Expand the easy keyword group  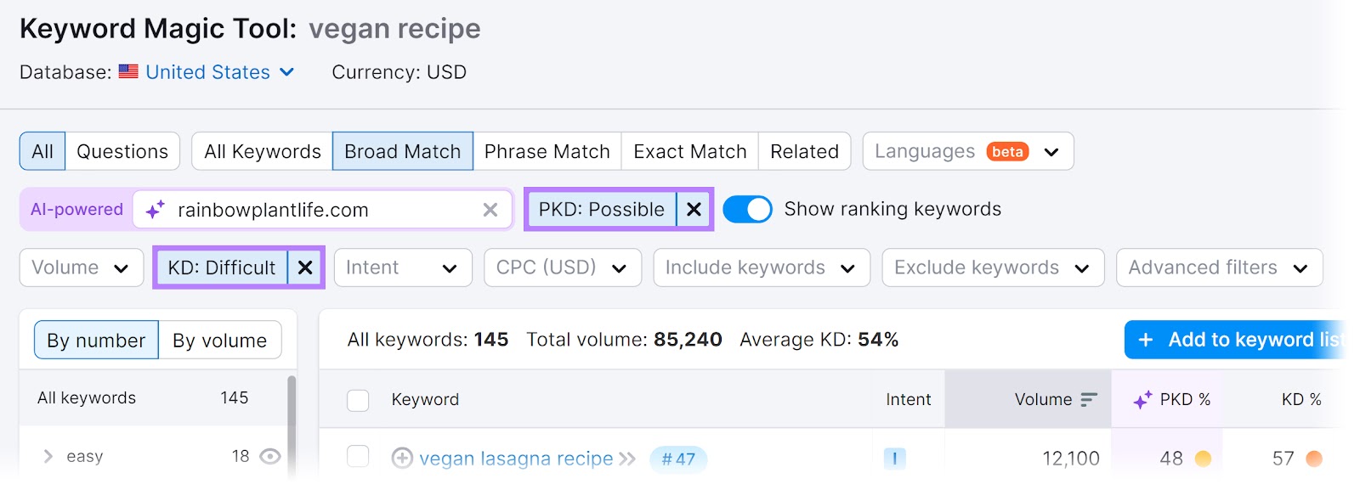(48, 457)
